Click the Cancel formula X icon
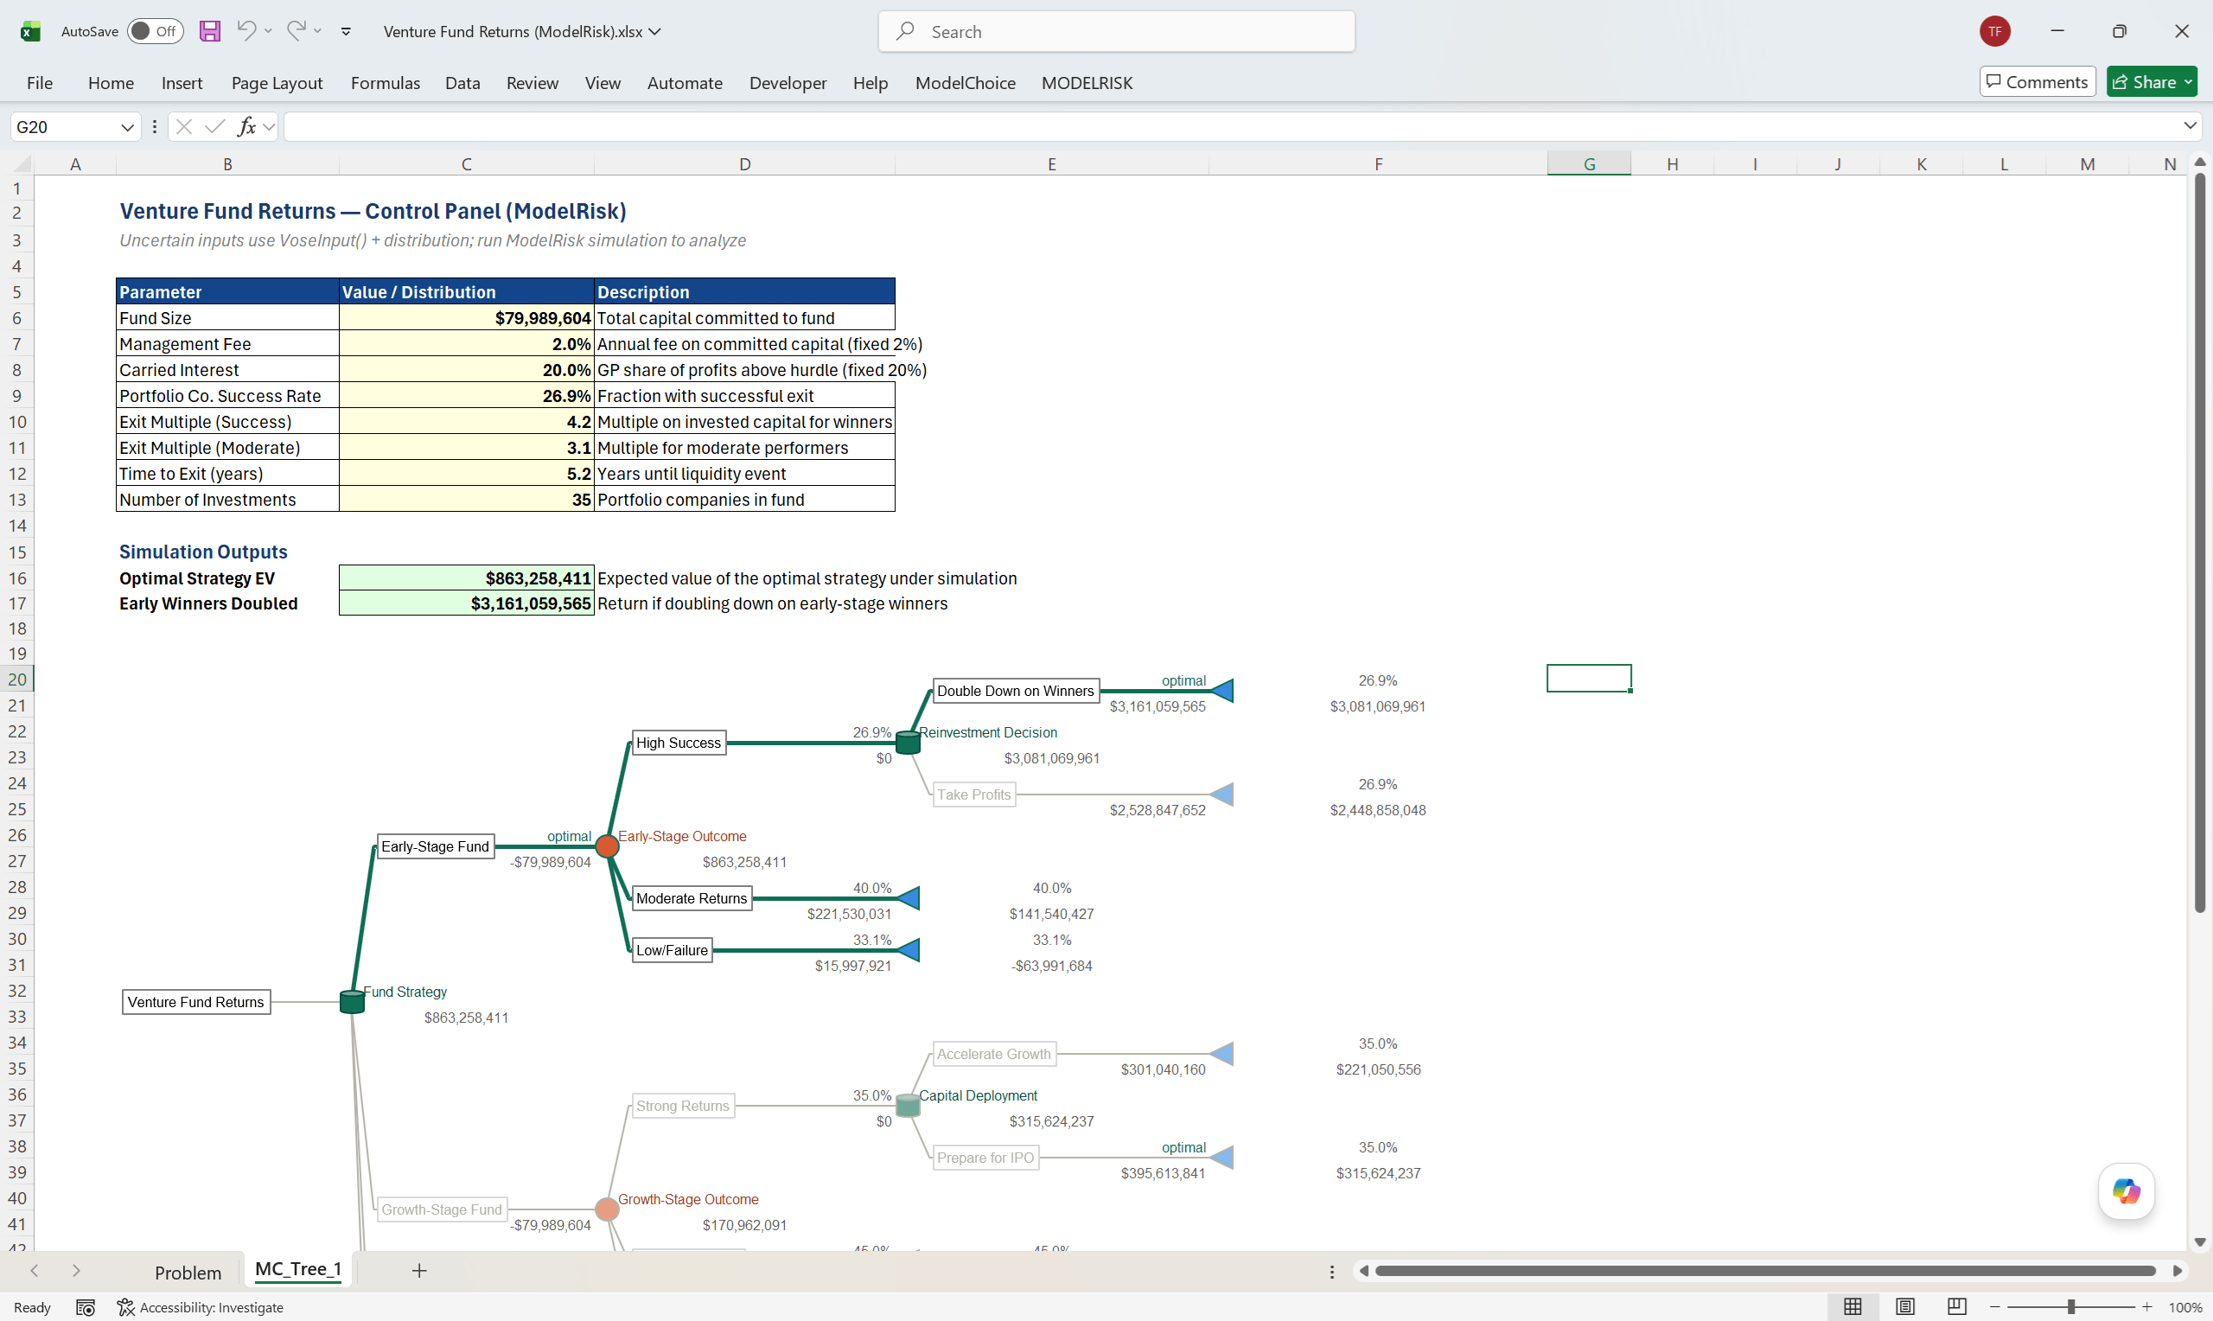The width and height of the screenshot is (2213, 1321). [x=184, y=127]
